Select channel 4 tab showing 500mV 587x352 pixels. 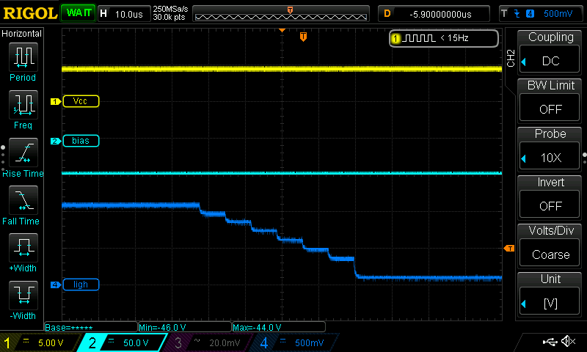pyautogui.click(x=296, y=342)
